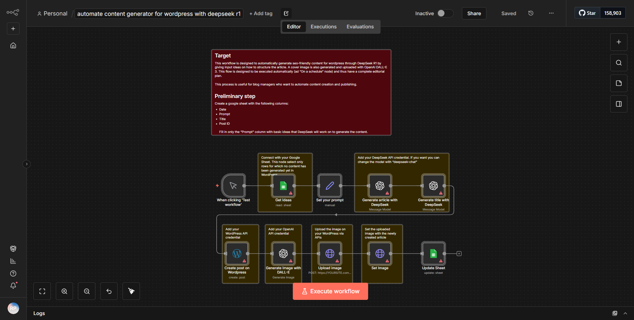634x320 pixels.
Task: Open Insights with the bar chart icon
Action: 13,261
